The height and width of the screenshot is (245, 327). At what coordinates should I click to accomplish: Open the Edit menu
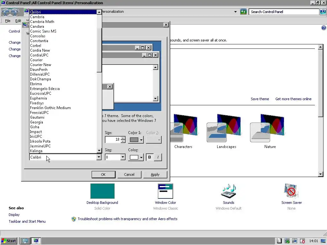tap(18, 21)
